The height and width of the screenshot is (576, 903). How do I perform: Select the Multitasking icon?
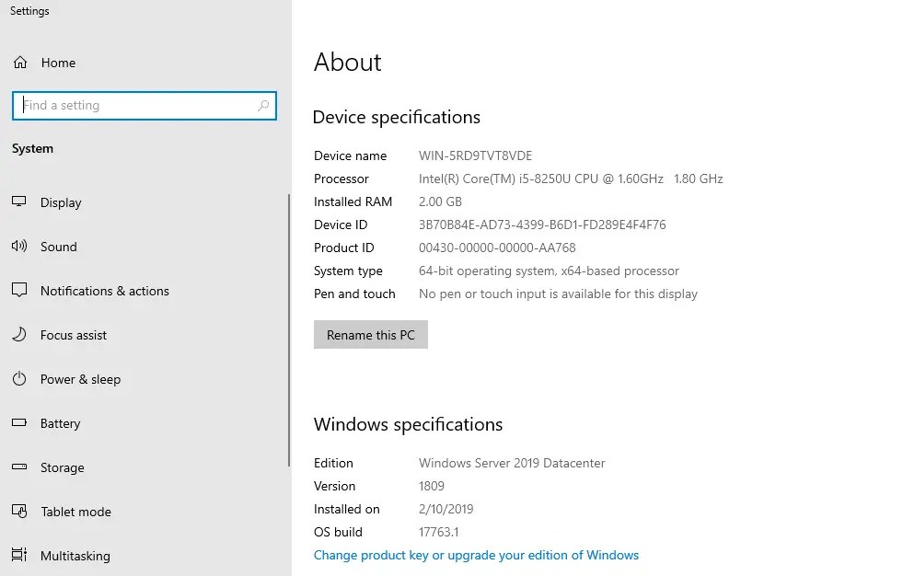20,556
